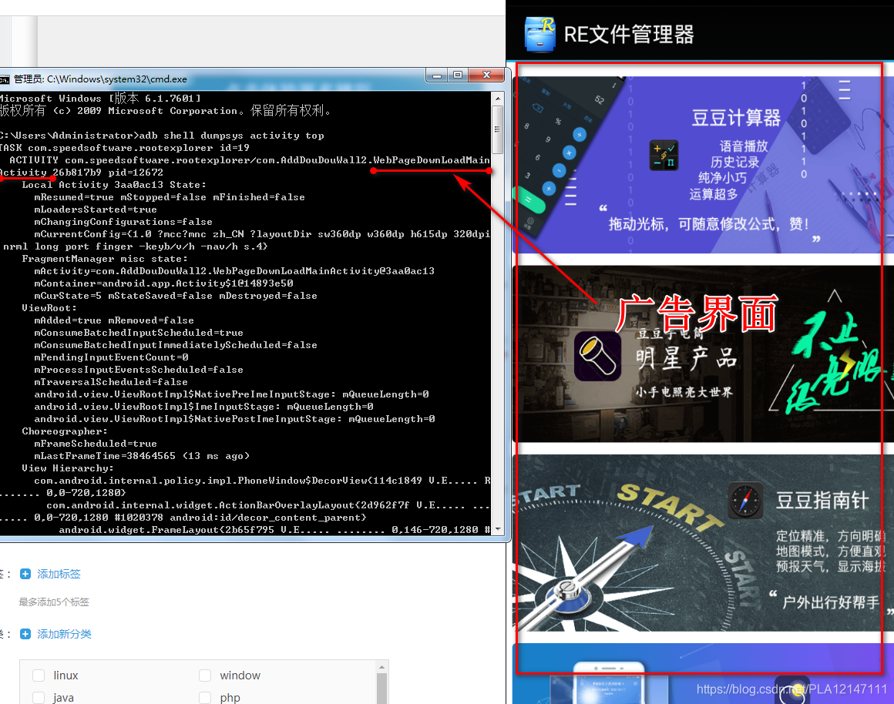Click the cmd window system icon
Image resolution: width=894 pixels, height=704 pixels.
coord(5,80)
